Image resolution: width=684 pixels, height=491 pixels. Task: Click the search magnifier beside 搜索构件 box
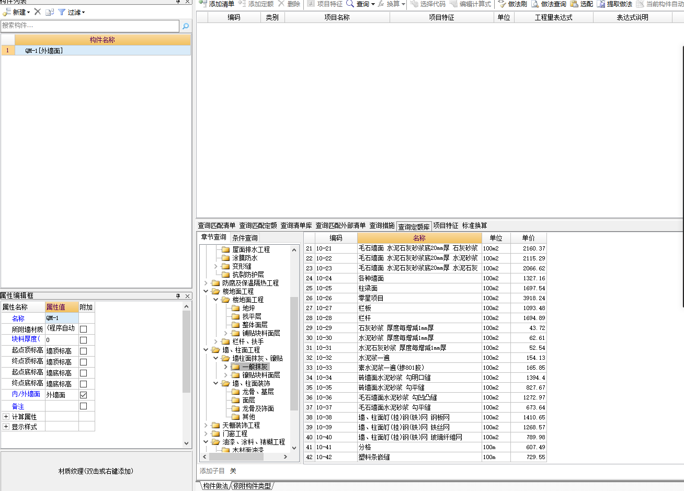(x=186, y=26)
